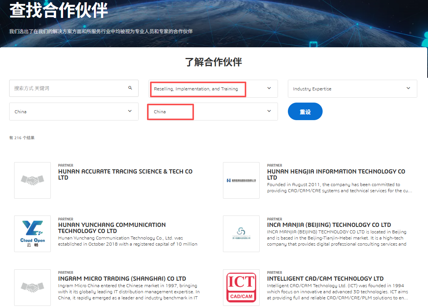Open the Reselling, Implementation, and Training dropdown

(x=213, y=88)
